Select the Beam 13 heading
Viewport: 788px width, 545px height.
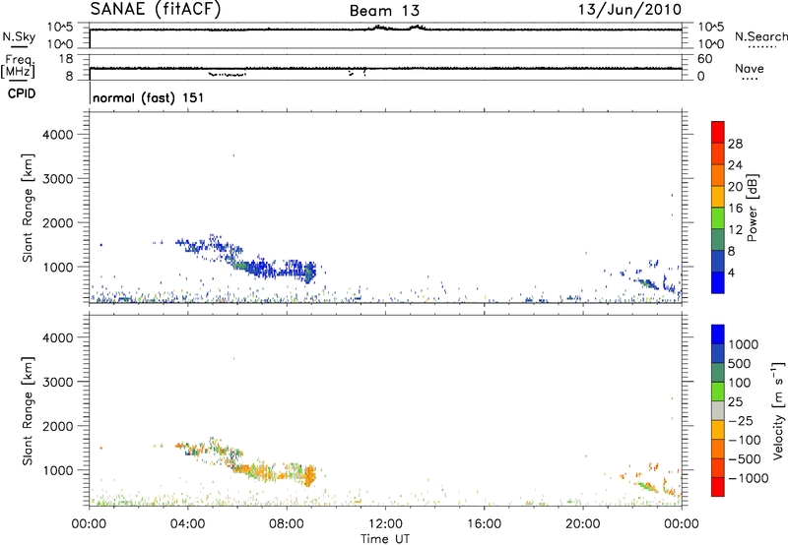pyautogui.click(x=384, y=11)
